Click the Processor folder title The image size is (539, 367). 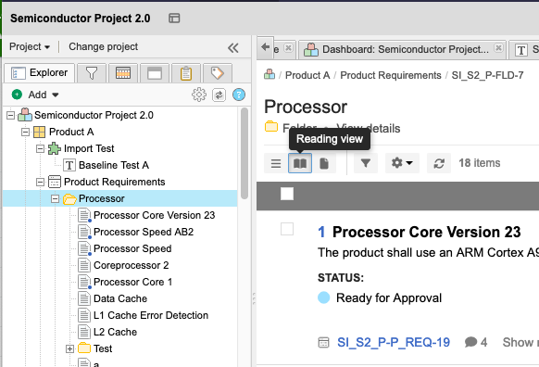[x=306, y=107]
